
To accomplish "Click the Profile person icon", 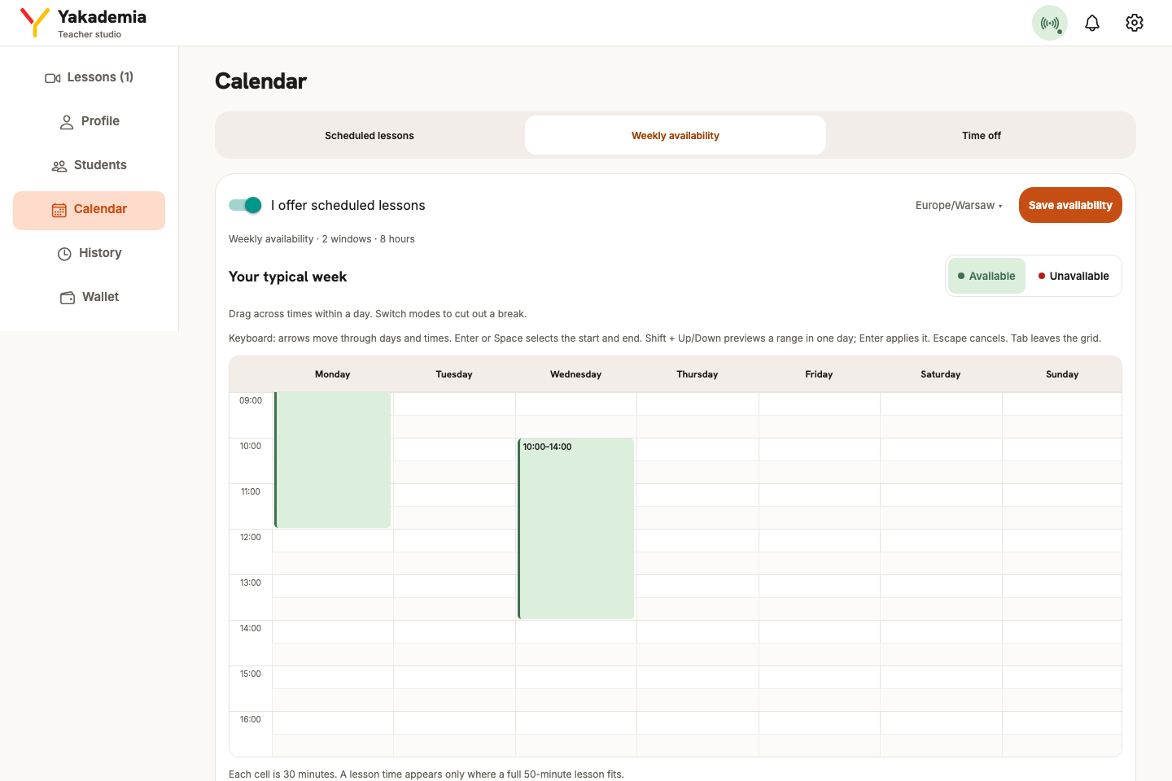I will [x=67, y=122].
